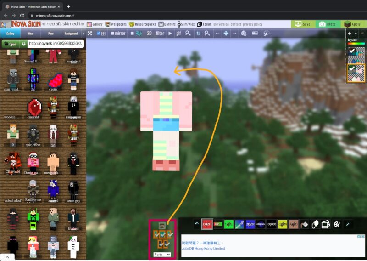Open the Wallpapers link
Image resolution: width=367 pixels, height=261 pixels.
[116, 24]
